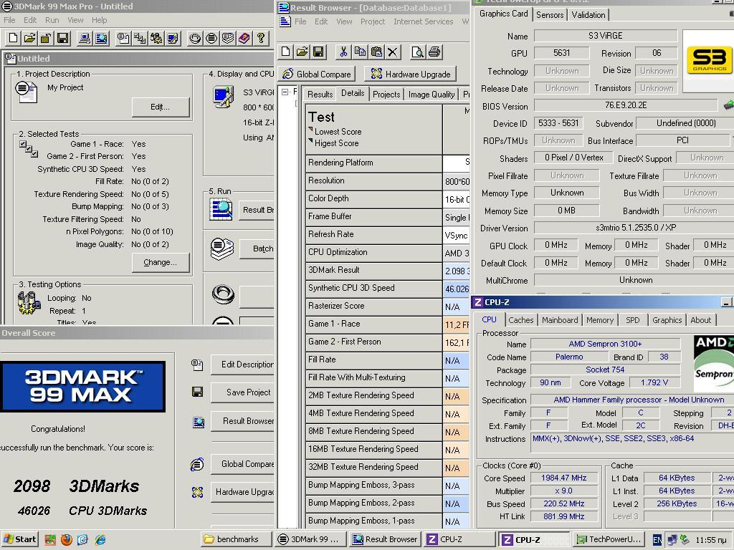Click the display options icon in 3DMark toolbar

click(173, 39)
